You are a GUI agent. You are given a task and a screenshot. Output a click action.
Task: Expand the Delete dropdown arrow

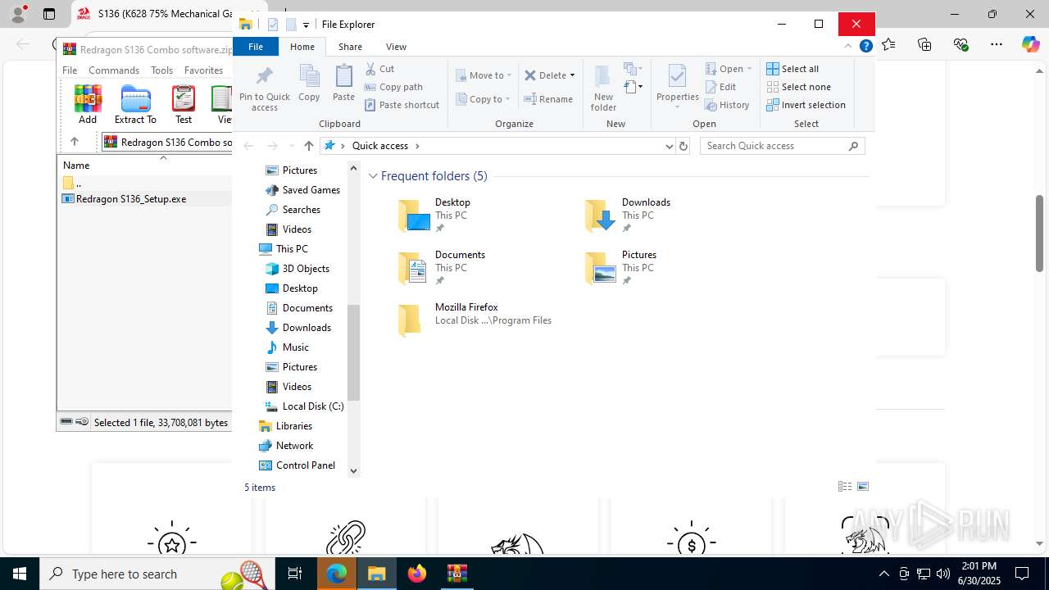pos(572,75)
